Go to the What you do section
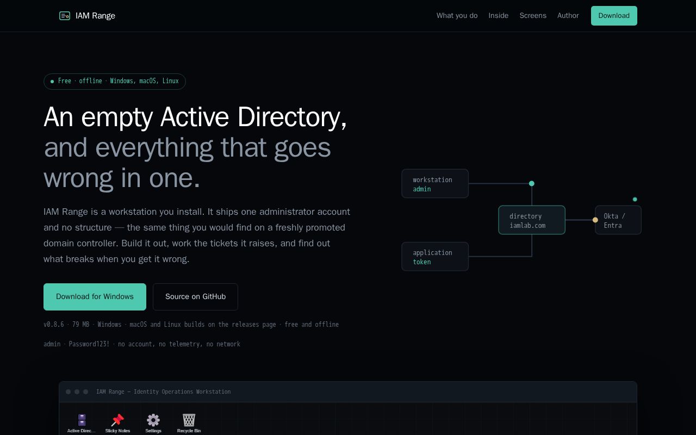The height and width of the screenshot is (435, 696). coord(457,16)
